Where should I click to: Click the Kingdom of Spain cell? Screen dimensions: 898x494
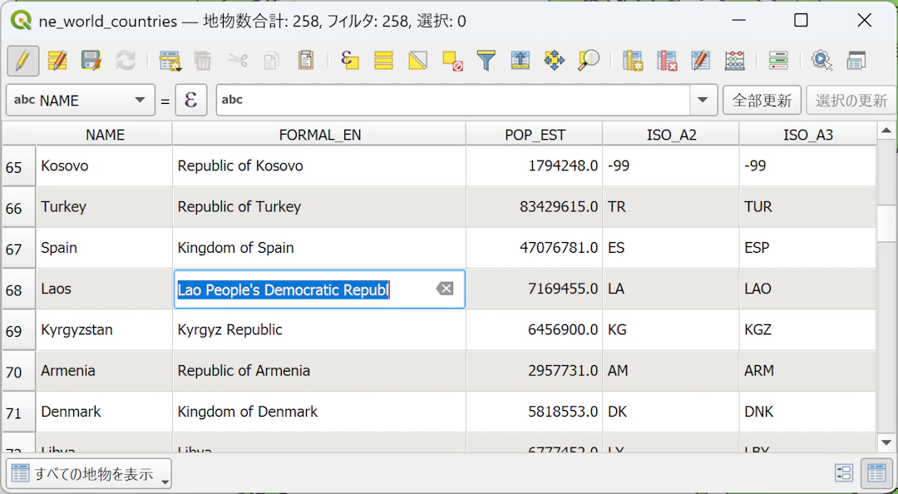[319, 248]
